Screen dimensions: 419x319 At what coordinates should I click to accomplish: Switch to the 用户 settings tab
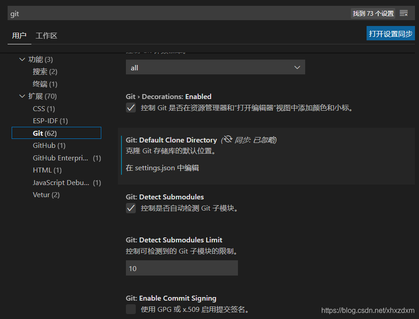(19, 35)
